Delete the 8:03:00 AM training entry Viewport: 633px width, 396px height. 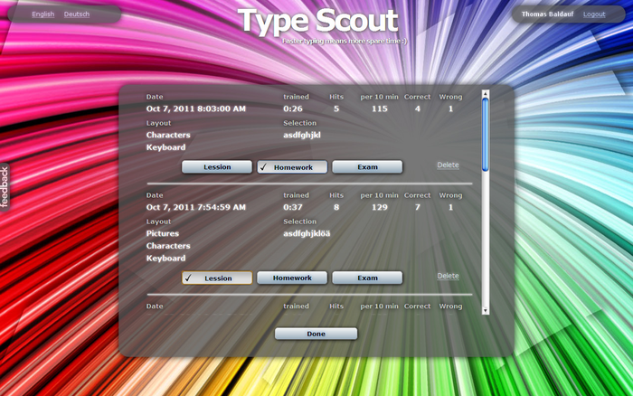pyautogui.click(x=448, y=165)
